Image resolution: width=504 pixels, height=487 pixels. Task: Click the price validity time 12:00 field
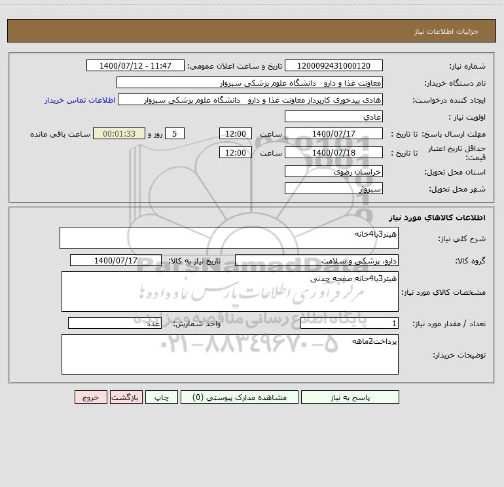pyautogui.click(x=235, y=152)
